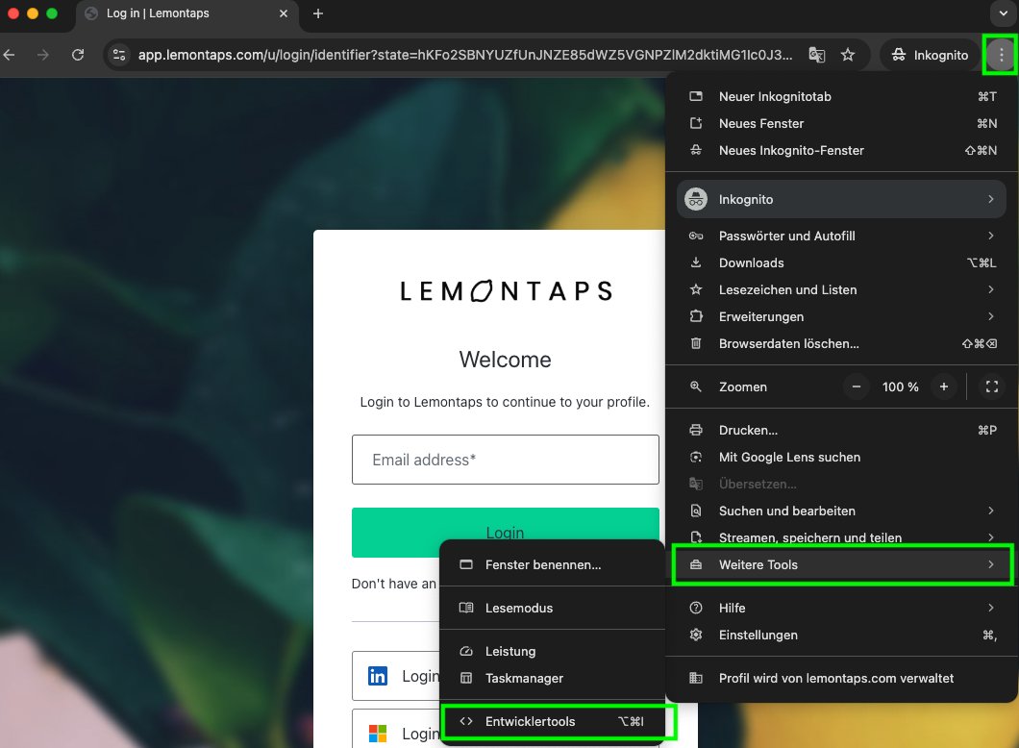Open Leistung in submenu
This screenshot has width=1019, height=748.
click(553, 651)
